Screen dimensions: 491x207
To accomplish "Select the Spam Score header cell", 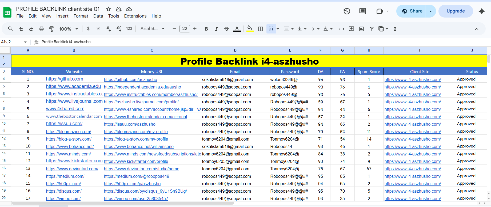I will coord(369,71).
